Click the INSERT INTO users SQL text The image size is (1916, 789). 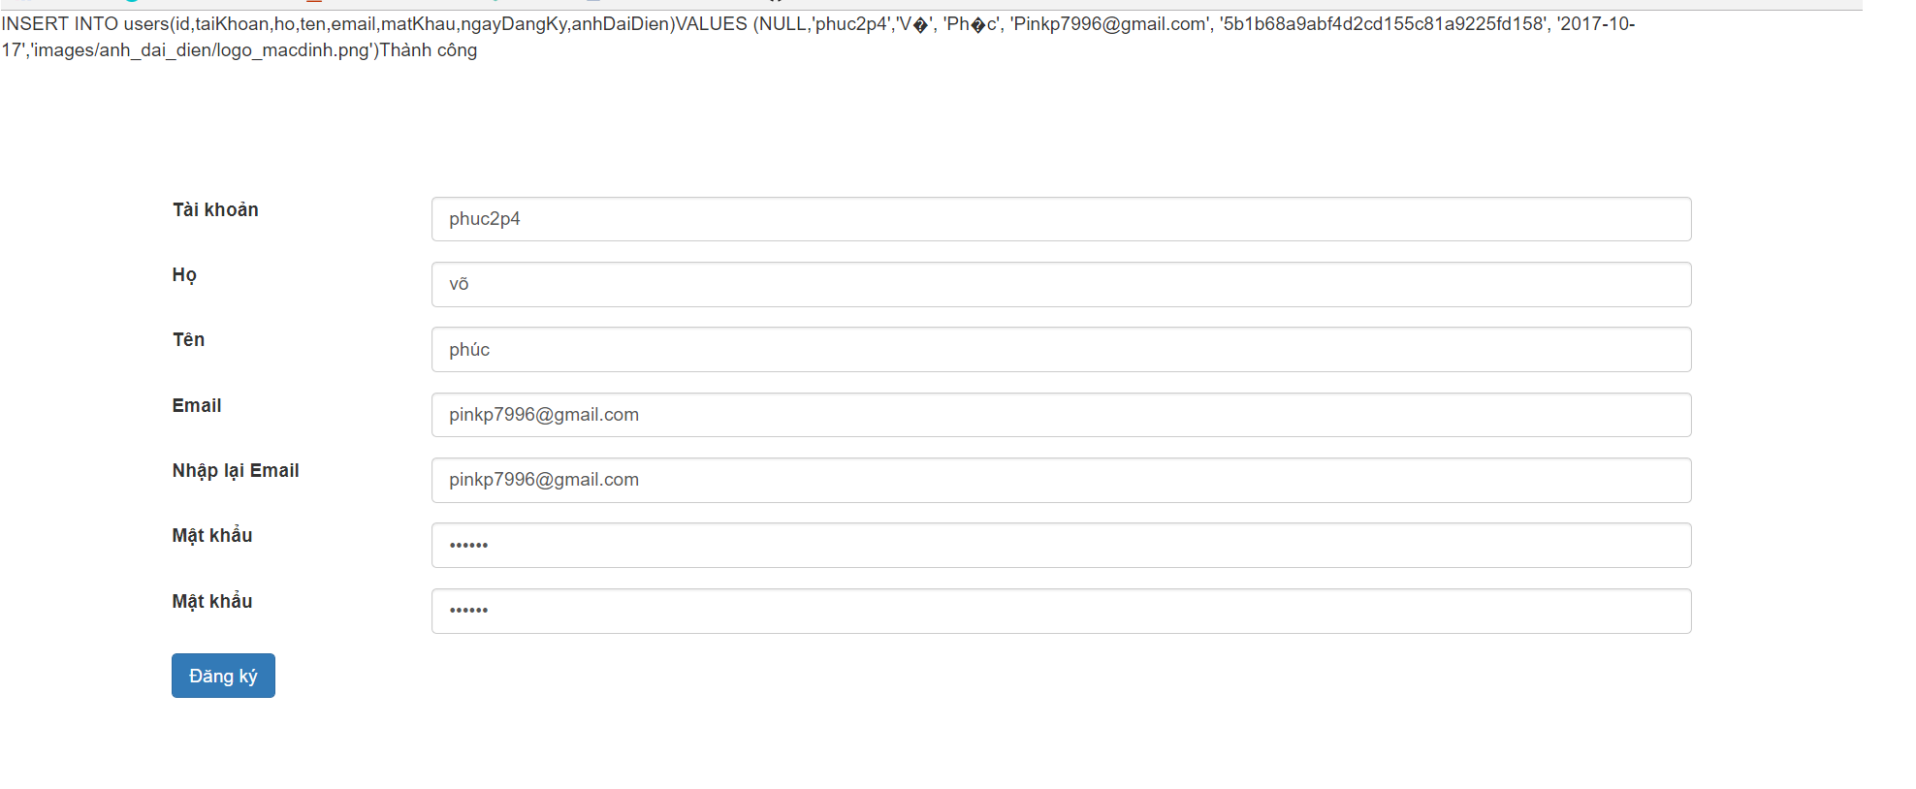point(817,37)
